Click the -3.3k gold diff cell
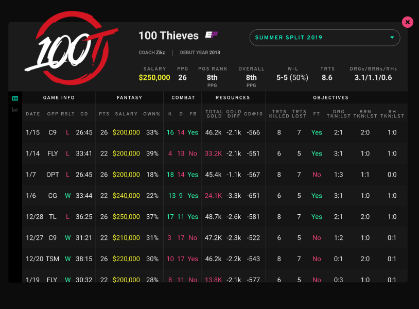This screenshot has width=419, height=309. (x=234, y=196)
